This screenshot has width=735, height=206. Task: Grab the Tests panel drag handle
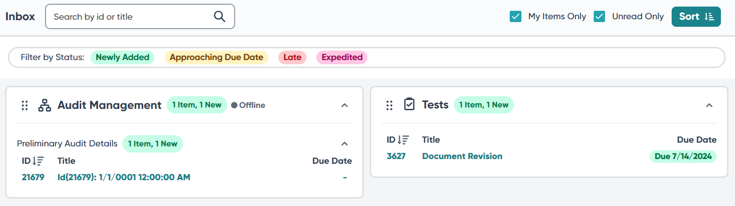tap(389, 106)
